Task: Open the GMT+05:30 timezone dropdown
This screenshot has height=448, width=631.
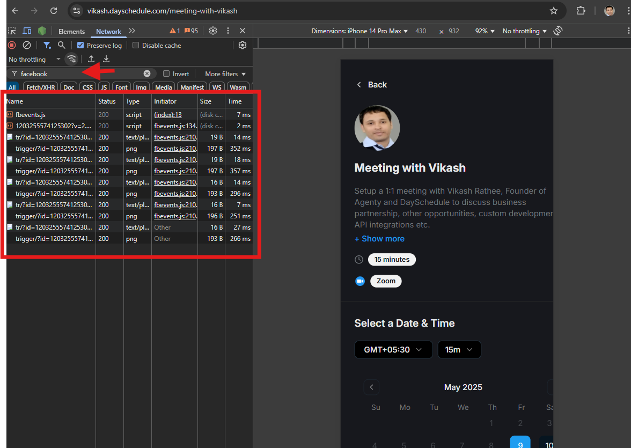Action: coord(393,349)
